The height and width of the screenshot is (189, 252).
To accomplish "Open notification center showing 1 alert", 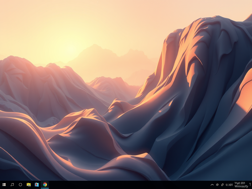I will click(250, 185).
